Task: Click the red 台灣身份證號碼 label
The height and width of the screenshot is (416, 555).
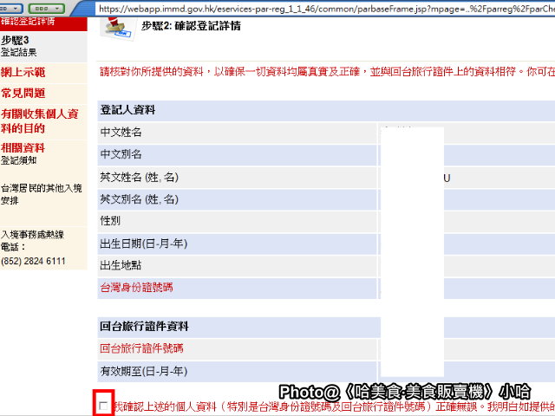Action: click(x=137, y=288)
